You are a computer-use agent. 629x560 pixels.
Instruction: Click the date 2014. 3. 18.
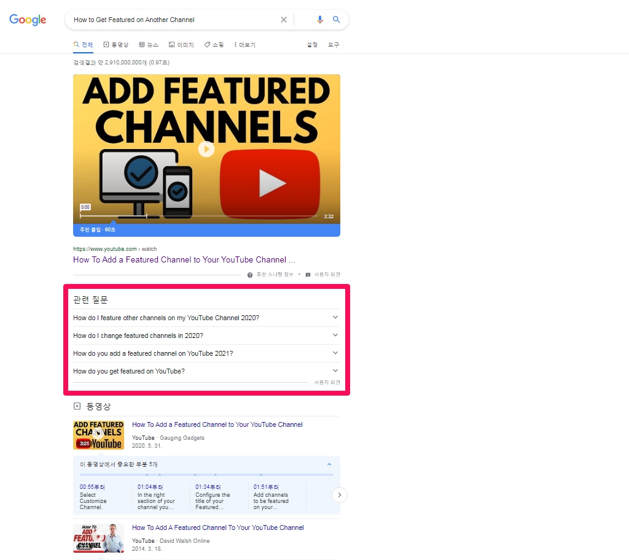[147, 549]
